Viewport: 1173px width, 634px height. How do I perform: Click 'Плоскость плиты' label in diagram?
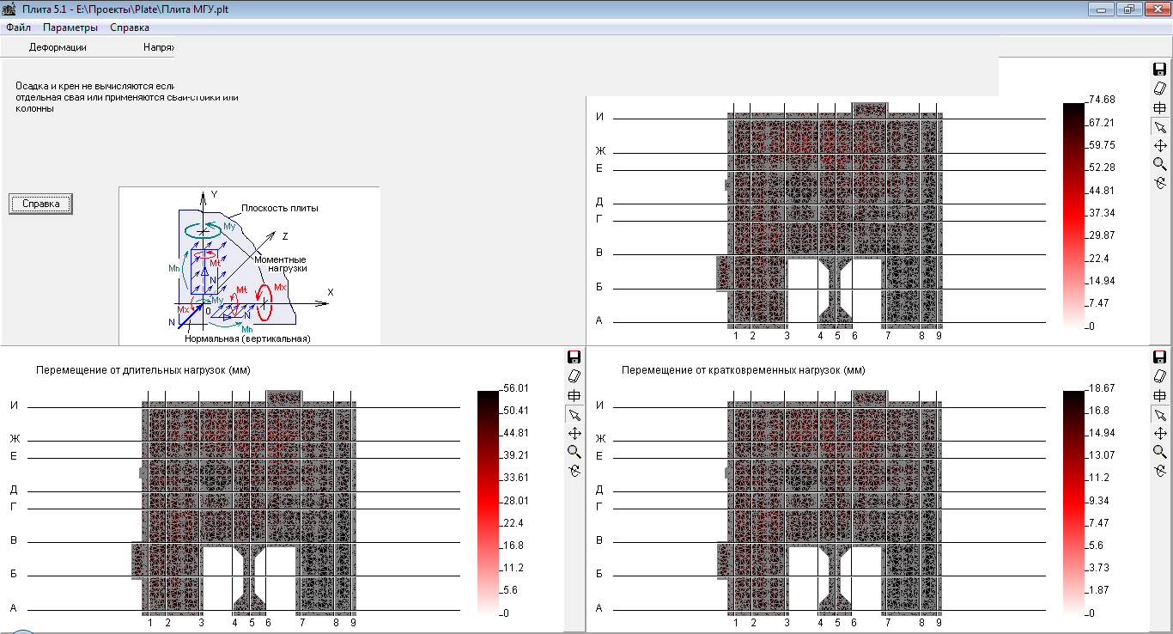click(280, 208)
